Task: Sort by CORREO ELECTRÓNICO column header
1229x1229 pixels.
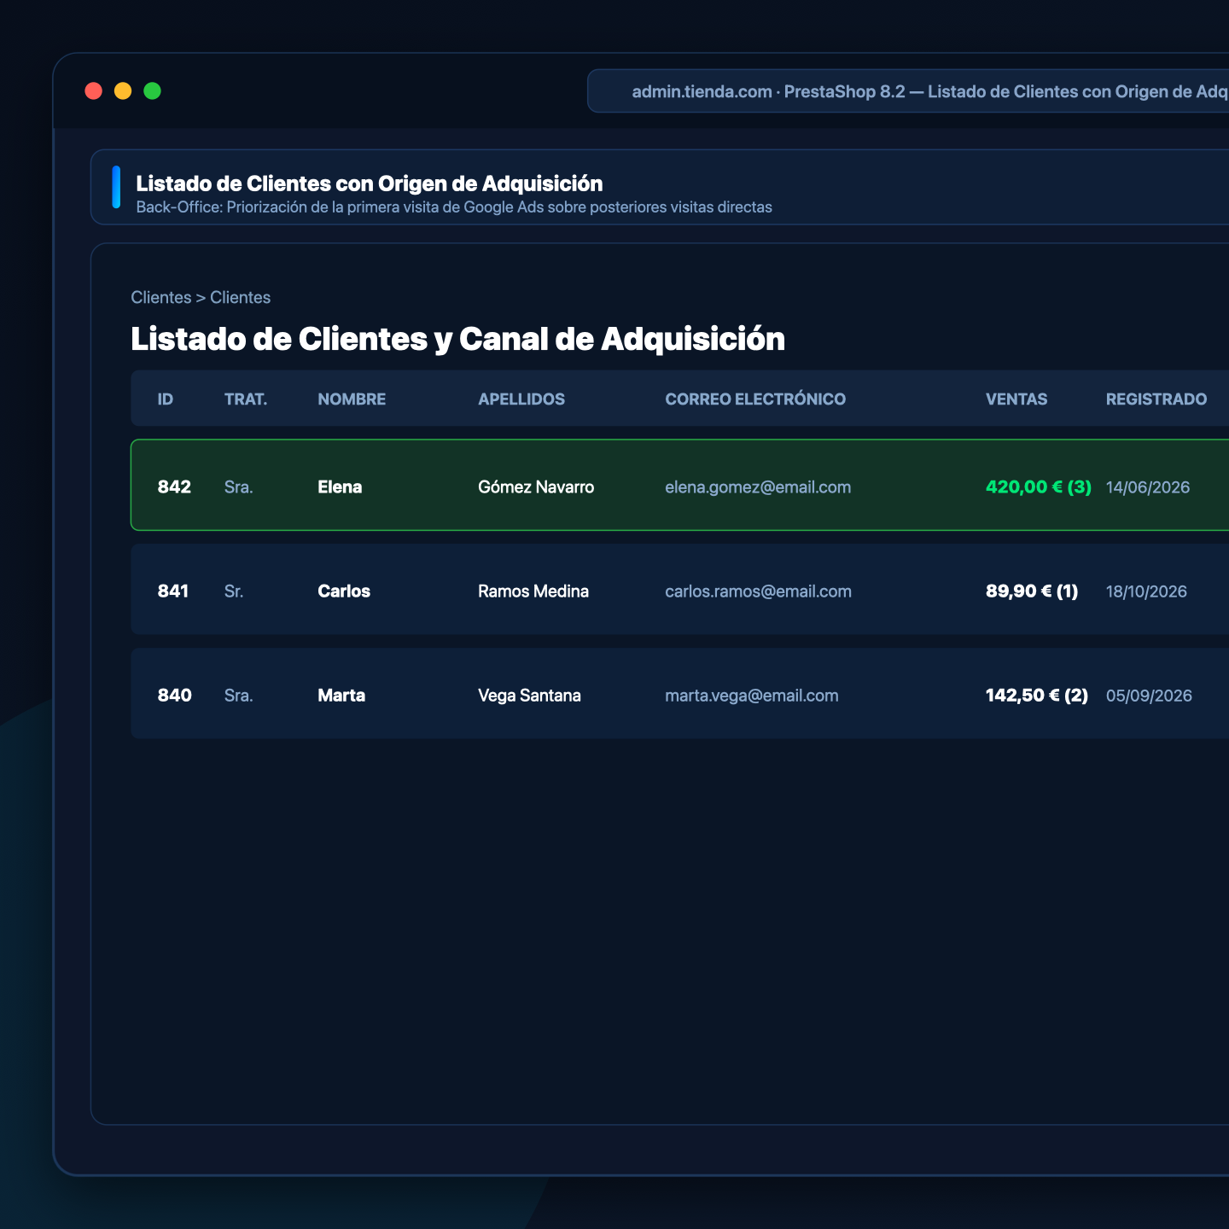Action: (755, 399)
